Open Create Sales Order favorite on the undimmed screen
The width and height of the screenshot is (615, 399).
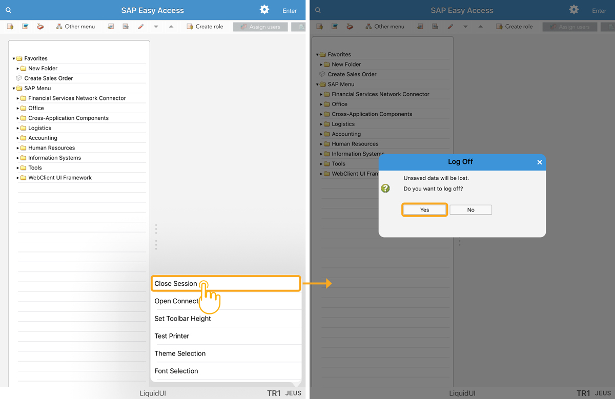tap(48, 78)
